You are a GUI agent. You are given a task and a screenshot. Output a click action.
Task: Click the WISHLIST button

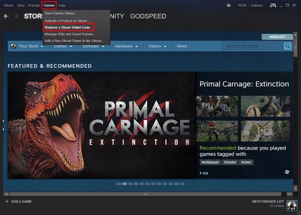pos(277,36)
